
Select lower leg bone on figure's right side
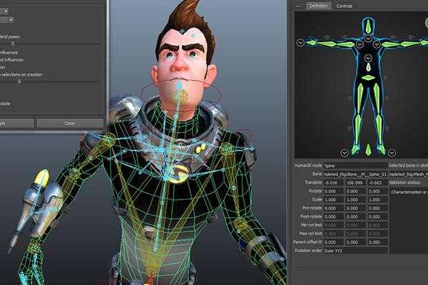379,130
